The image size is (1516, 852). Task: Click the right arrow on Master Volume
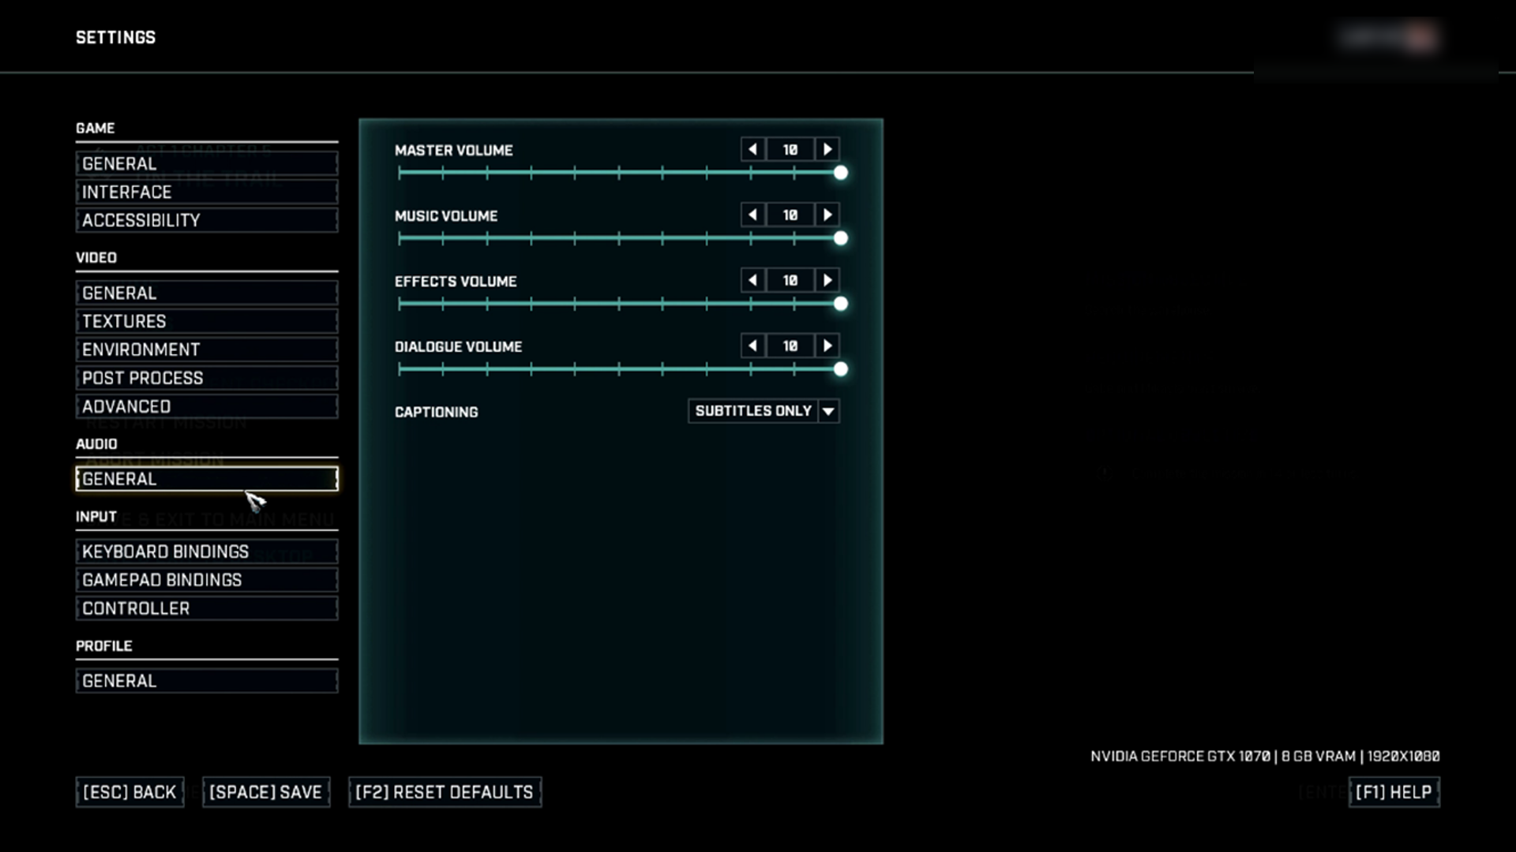click(827, 150)
